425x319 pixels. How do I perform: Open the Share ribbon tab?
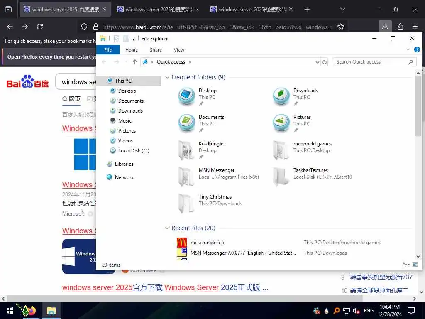tap(156, 50)
